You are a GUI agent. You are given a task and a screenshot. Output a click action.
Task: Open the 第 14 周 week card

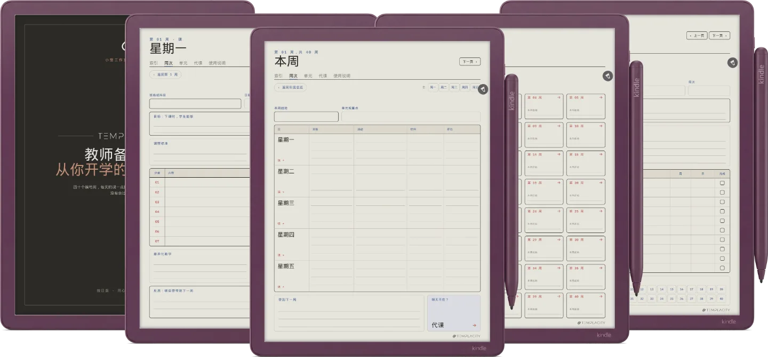[544, 163]
